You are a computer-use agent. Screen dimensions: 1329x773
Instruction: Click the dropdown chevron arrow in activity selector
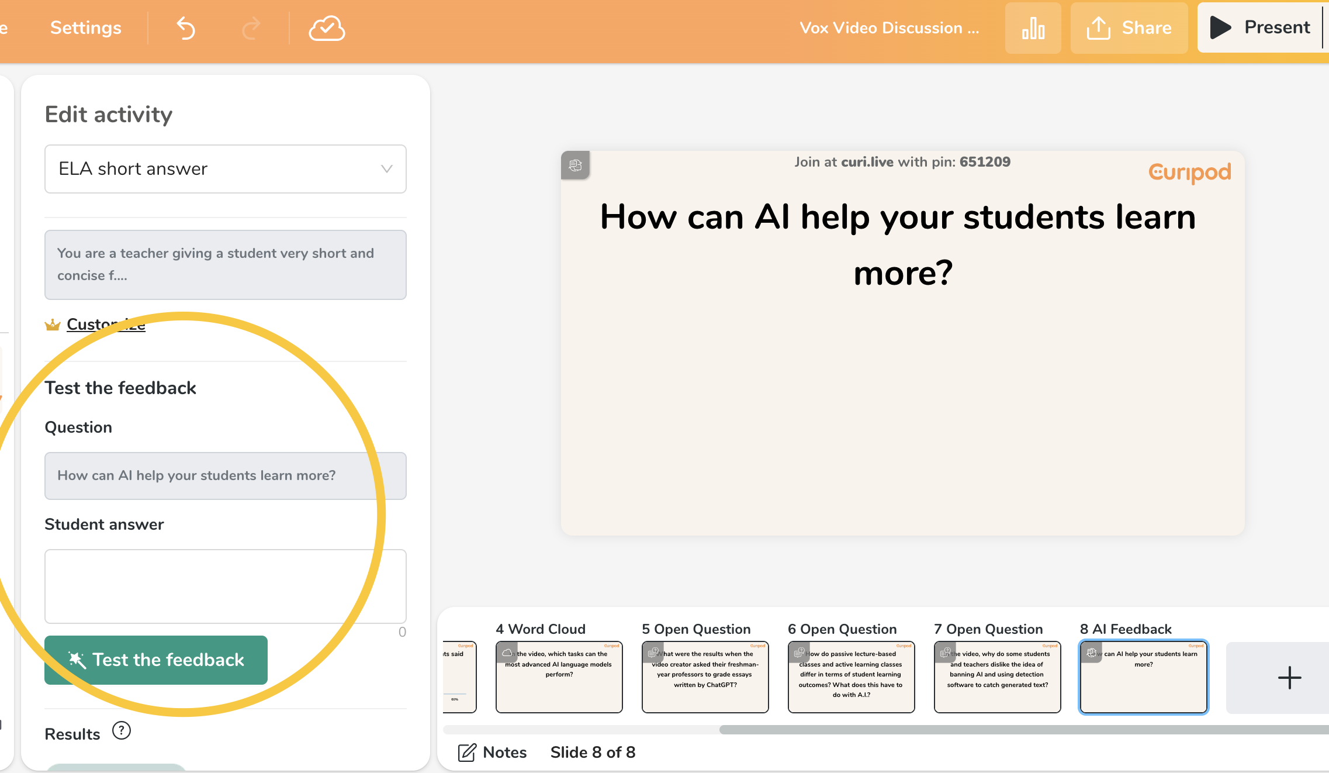[x=386, y=169]
